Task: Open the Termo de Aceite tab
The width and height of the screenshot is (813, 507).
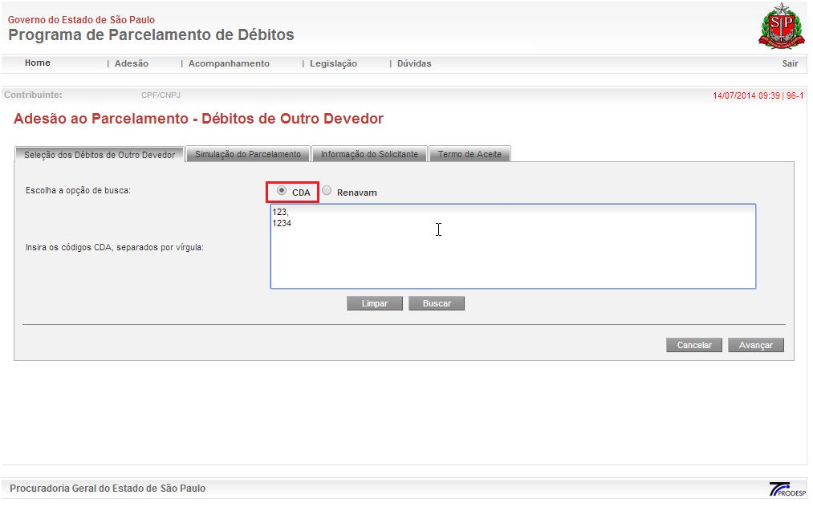Action: click(470, 154)
